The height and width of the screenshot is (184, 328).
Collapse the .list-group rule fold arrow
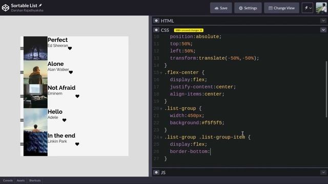click(161, 109)
